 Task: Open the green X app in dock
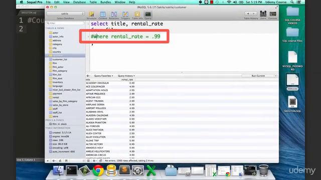coord(151,170)
